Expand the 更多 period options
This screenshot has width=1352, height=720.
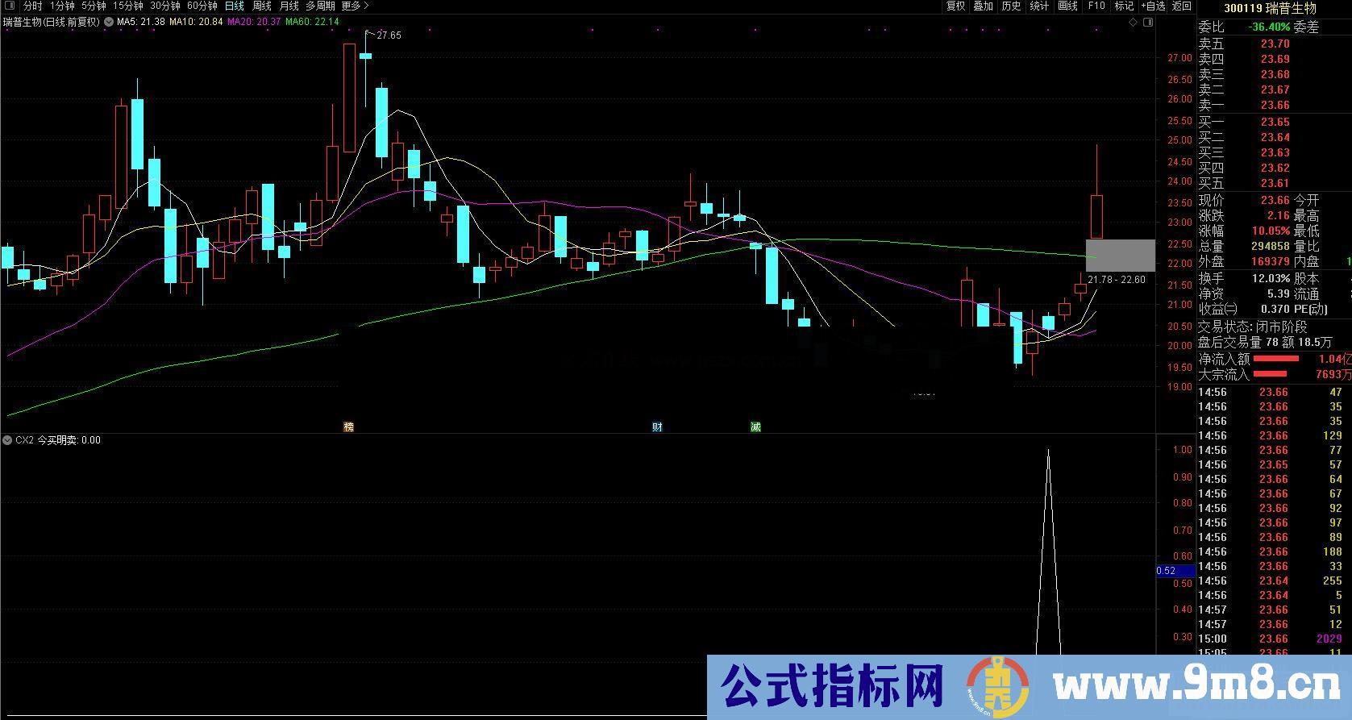pyautogui.click(x=356, y=6)
